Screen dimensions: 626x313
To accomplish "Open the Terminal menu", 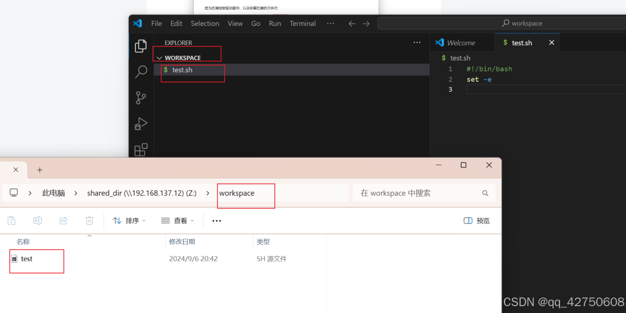I will 302,23.
